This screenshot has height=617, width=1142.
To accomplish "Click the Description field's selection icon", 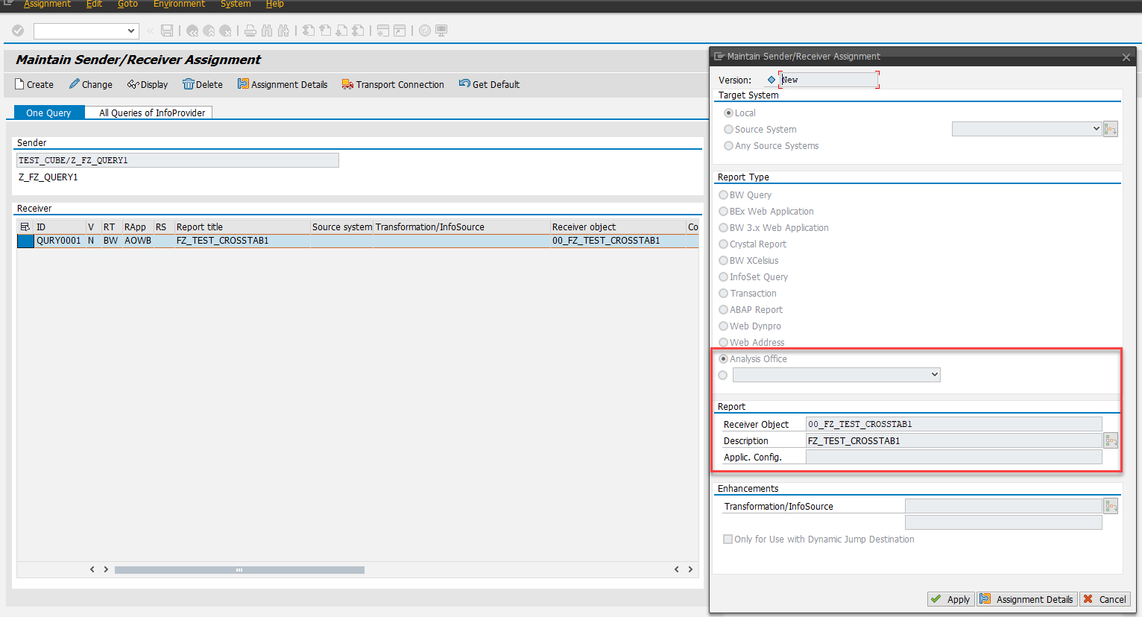I will click(x=1111, y=440).
